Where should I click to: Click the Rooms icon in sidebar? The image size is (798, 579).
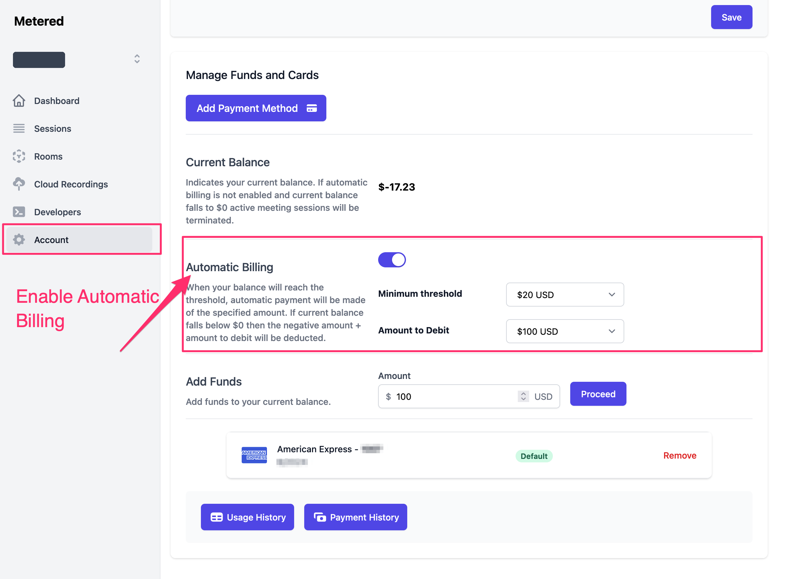pos(19,156)
